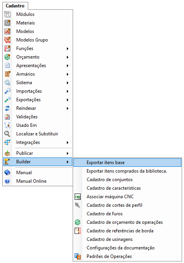Click the Manual Online question mark icon

click(x=7, y=181)
